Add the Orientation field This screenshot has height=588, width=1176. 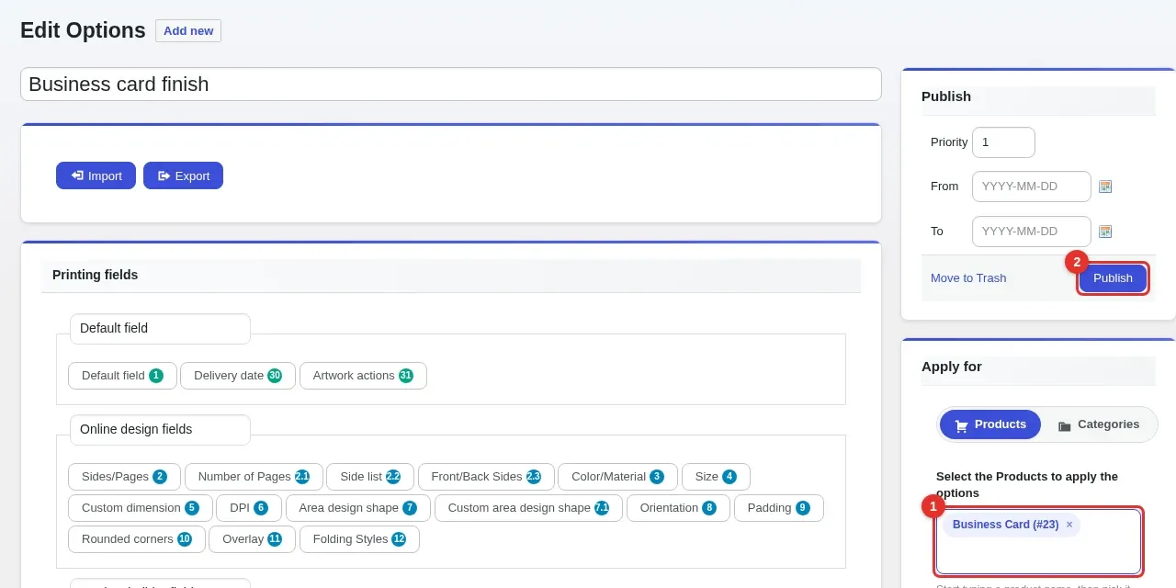(678, 508)
